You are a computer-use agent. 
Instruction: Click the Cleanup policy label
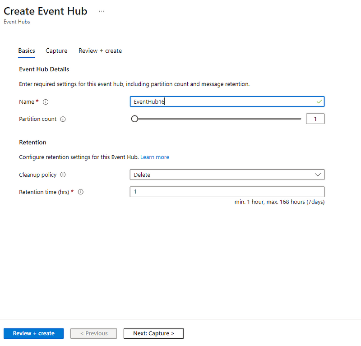[x=38, y=175]
